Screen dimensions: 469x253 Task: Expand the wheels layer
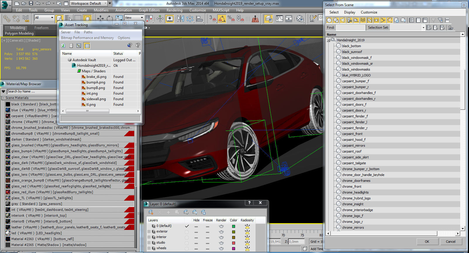click(149, 248)
